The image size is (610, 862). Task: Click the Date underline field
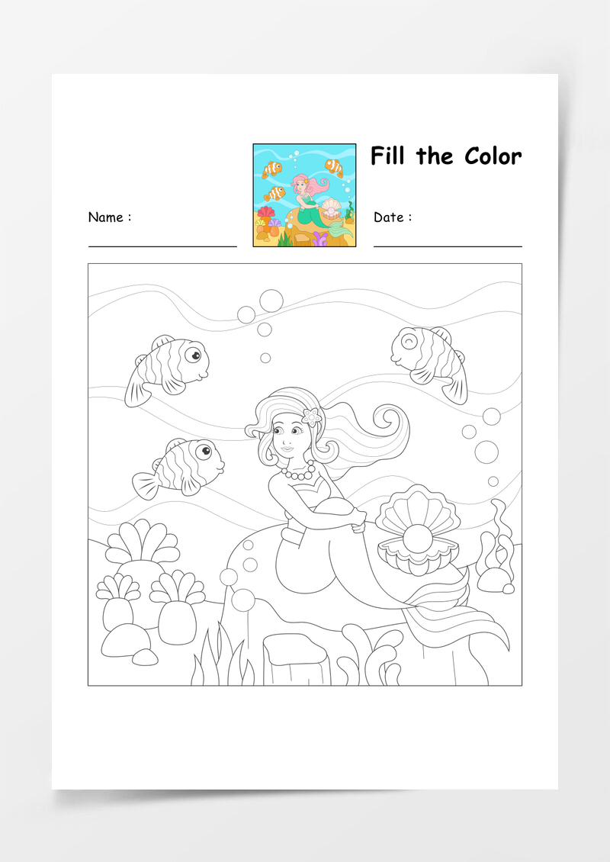coord(448,246)
